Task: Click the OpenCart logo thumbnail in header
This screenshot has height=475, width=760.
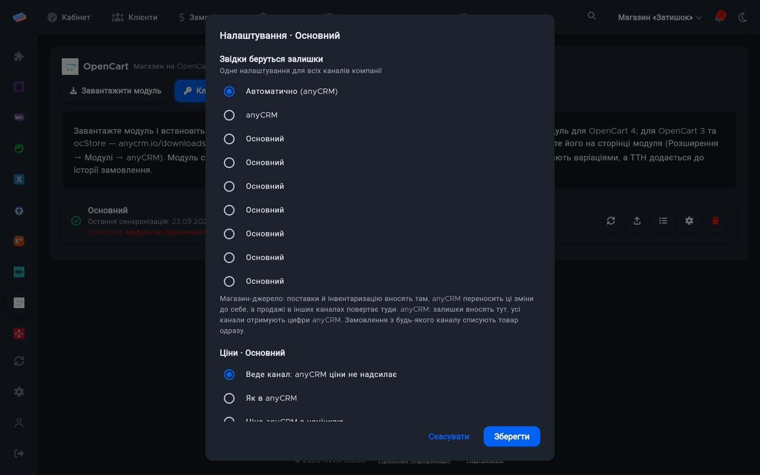Action: tap(70, 66)
